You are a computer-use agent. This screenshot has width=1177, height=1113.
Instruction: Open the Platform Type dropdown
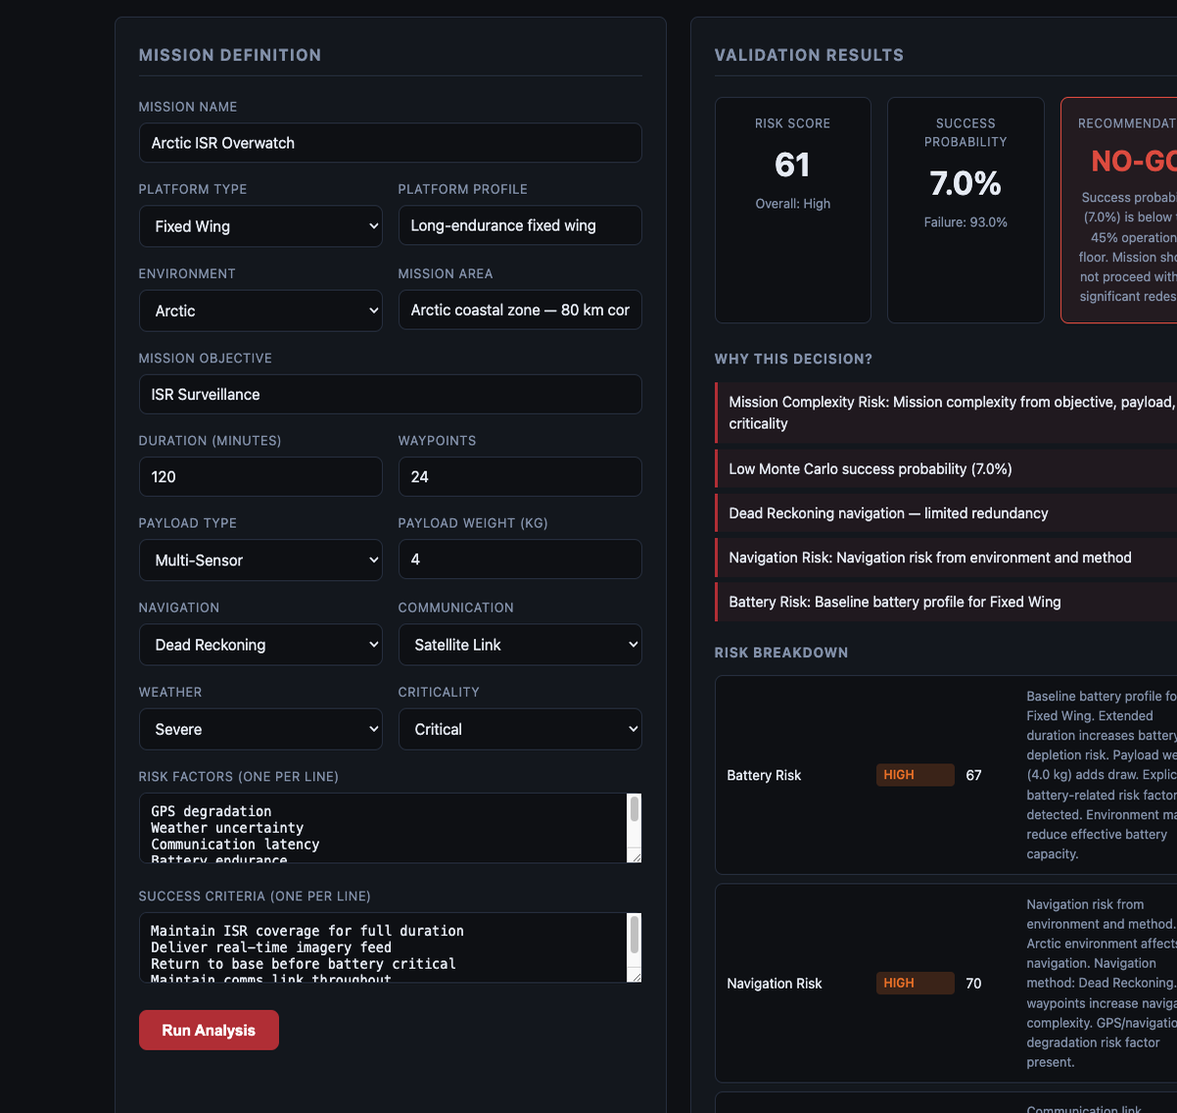[x=260, y=226]
